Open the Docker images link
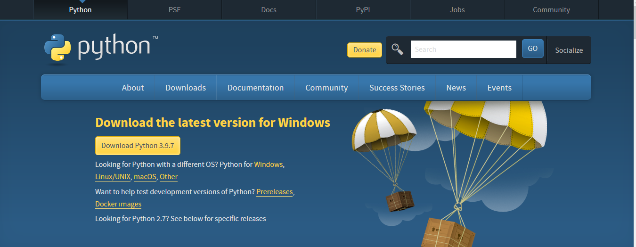 [x=118, y=204]
